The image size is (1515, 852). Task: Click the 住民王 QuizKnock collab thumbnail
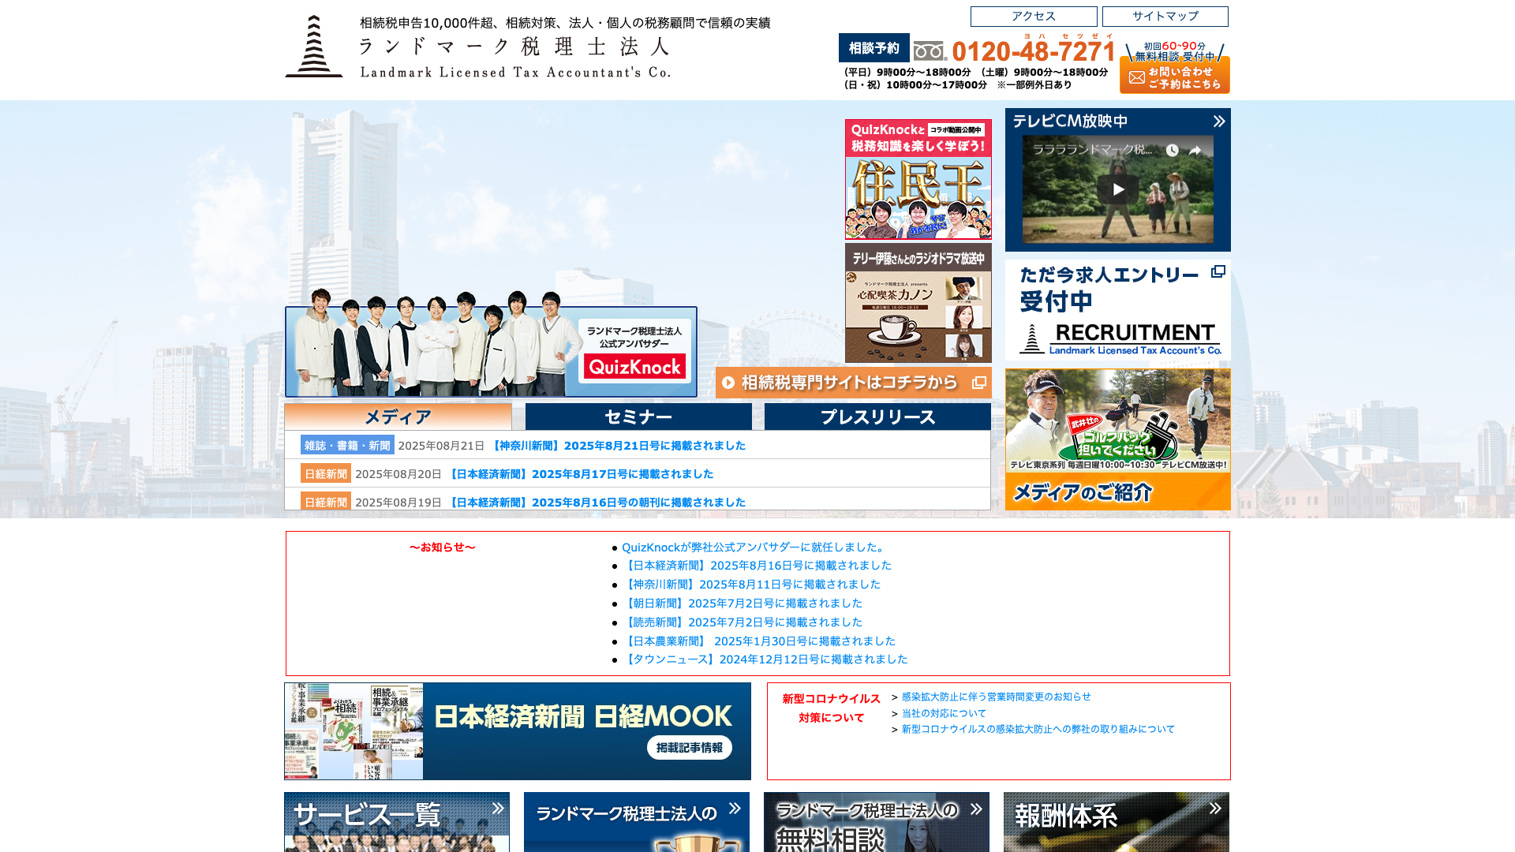pos(918,179)
